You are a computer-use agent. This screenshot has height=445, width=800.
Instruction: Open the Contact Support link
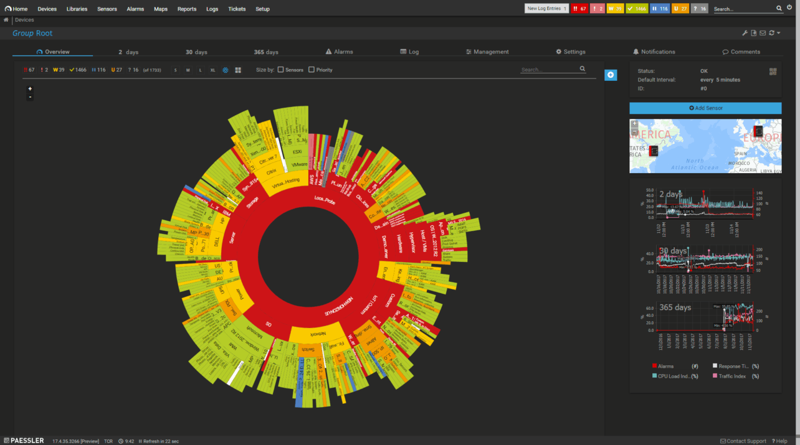pyautogui.click(x=743, y=441)
